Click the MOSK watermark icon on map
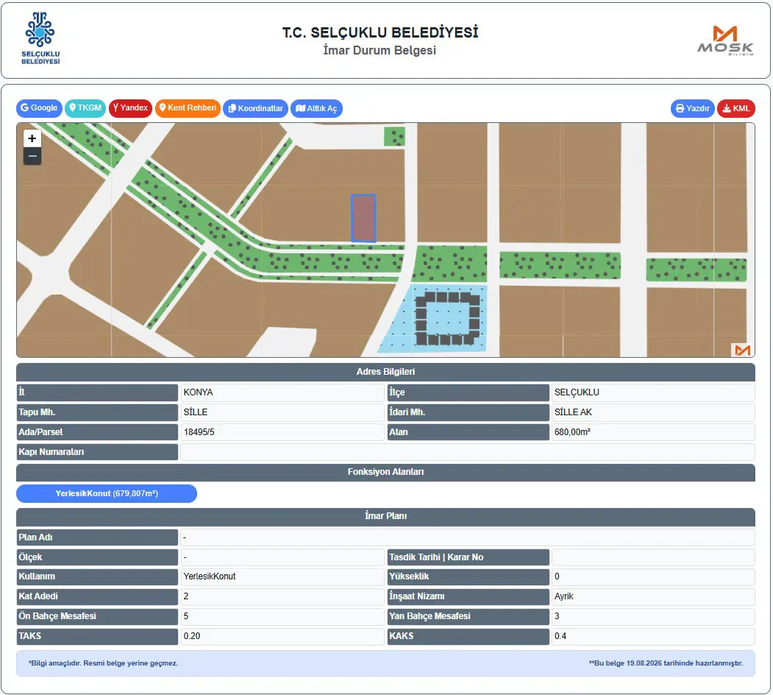This screenshot has width=773, height=695. (x=742, y=350)
